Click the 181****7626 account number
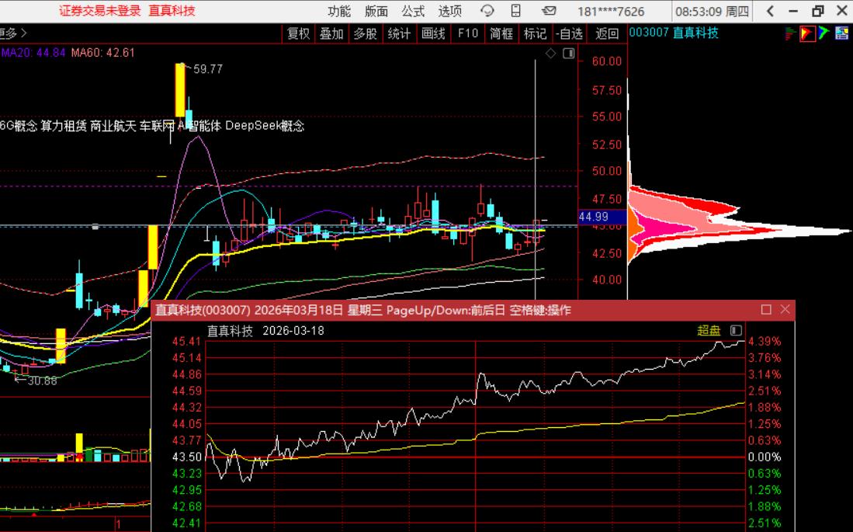The height and width of the screenshot is (532, 853). 610,12
